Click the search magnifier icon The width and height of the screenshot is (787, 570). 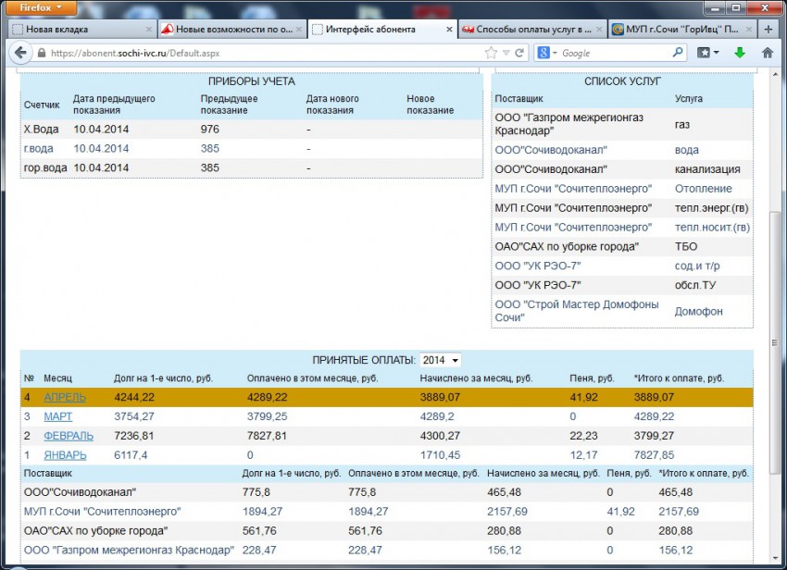pyautogui.click(x=677, y=53)
